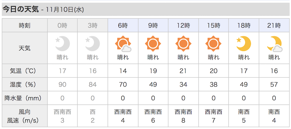Click the sun icon under 9時

click(x=153, y=44)
